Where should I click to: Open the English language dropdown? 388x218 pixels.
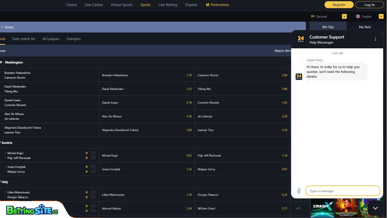pyautogui.click(x=381, y=16)
